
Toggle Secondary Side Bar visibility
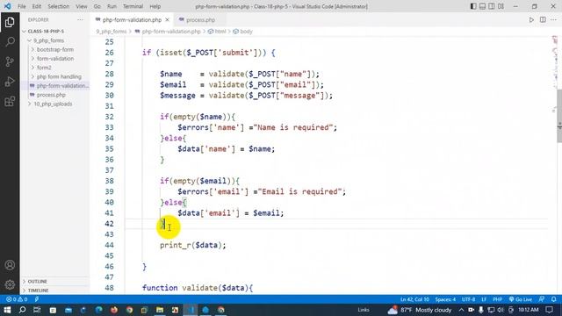492,6
